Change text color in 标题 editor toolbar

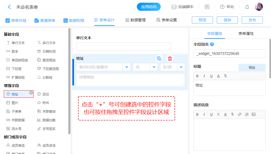tap(218, 76)
